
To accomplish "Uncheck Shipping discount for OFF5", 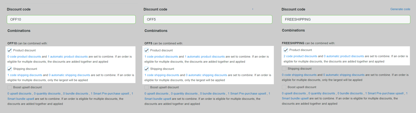I will pyautogui.click(x=147, y=69).
